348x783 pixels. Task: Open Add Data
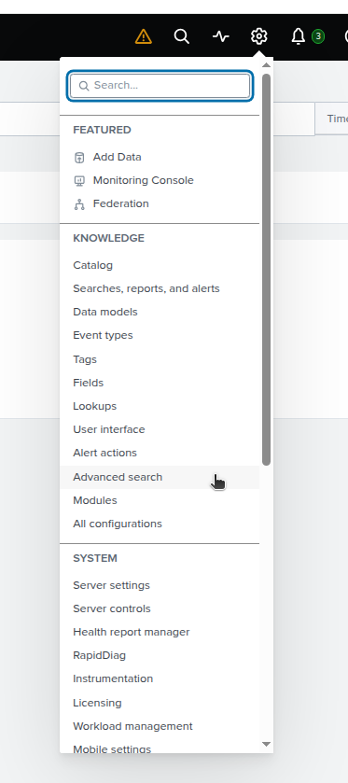pyautogui.click(x=117, y=157)
